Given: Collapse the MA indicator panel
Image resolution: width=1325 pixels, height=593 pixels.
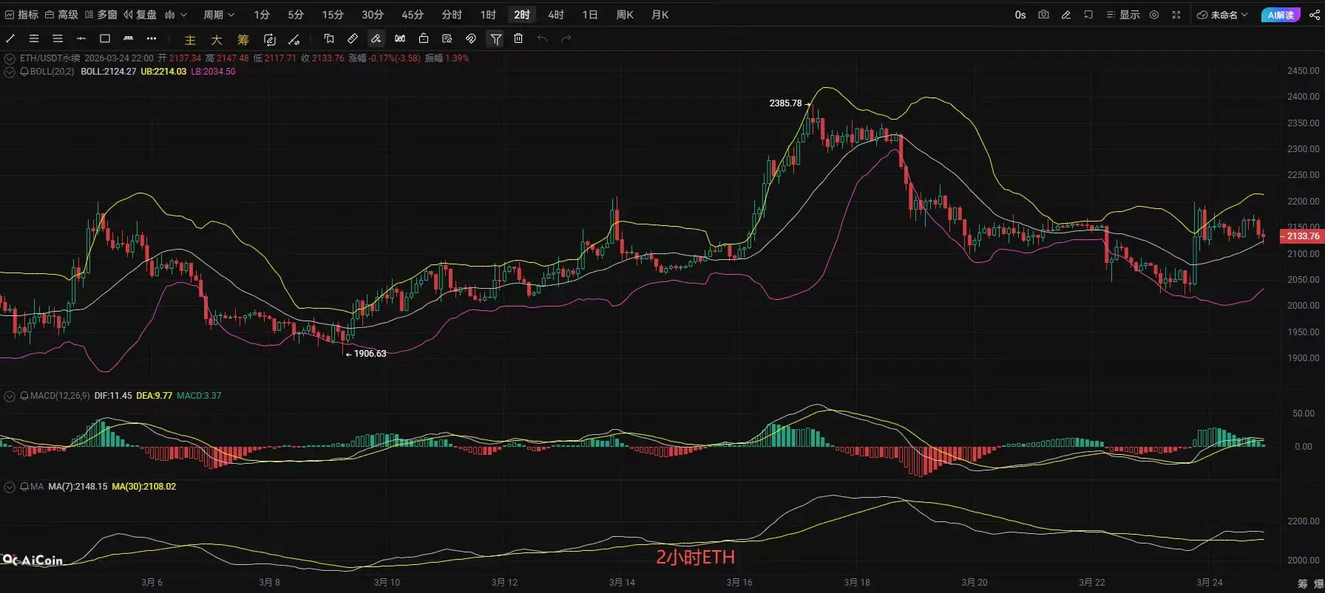Looking at the screenshot, I should point(10,487).
